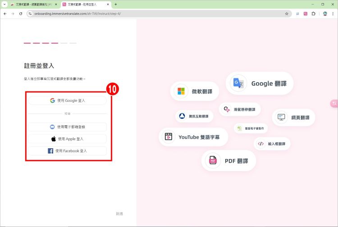
Task: Click the floating pink translate button
Action: (334, 104)
